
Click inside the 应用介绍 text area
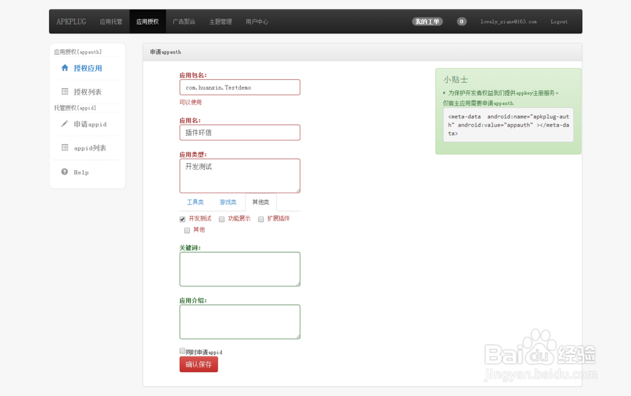[x=240, y=322]
